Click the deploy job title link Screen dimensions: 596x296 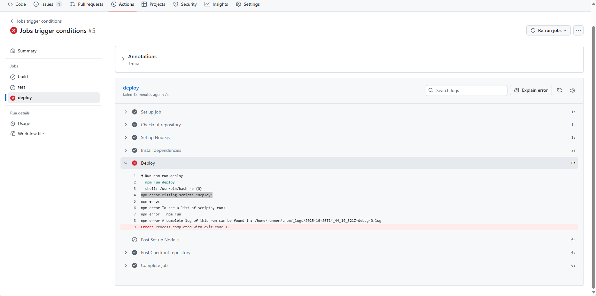131,88
